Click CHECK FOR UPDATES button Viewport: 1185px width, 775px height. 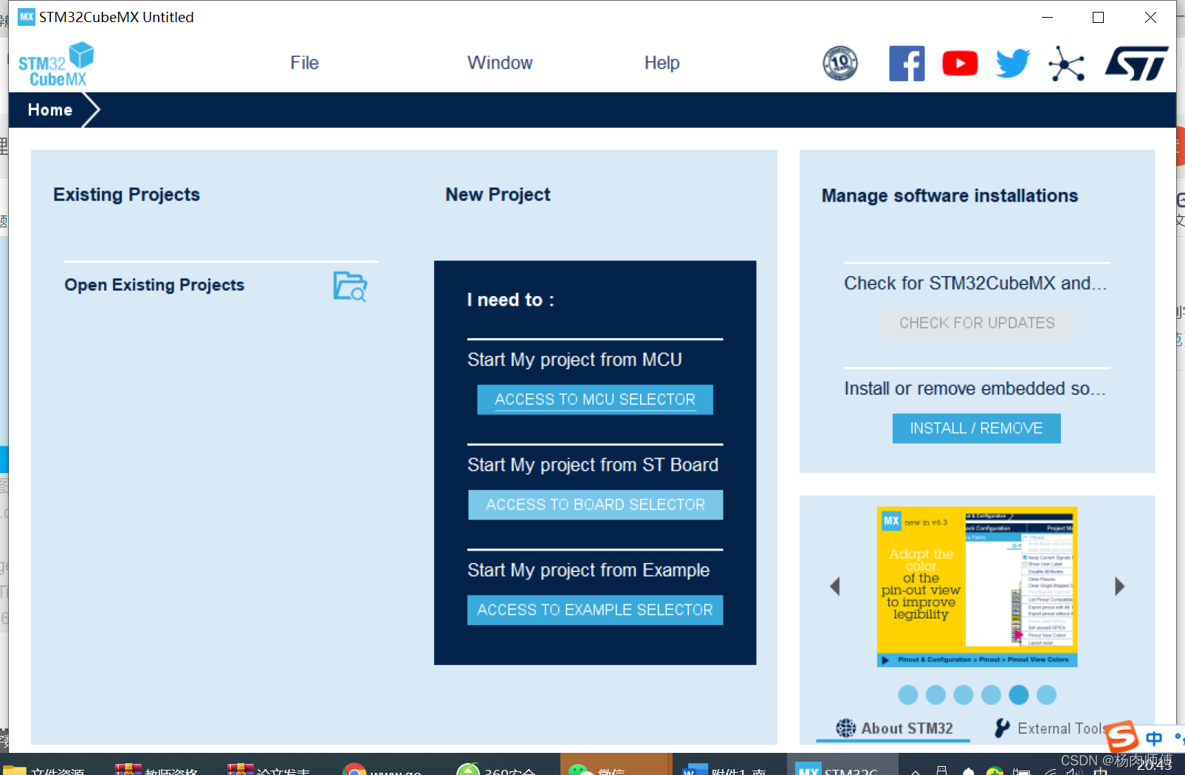click(x=977, y=323)
